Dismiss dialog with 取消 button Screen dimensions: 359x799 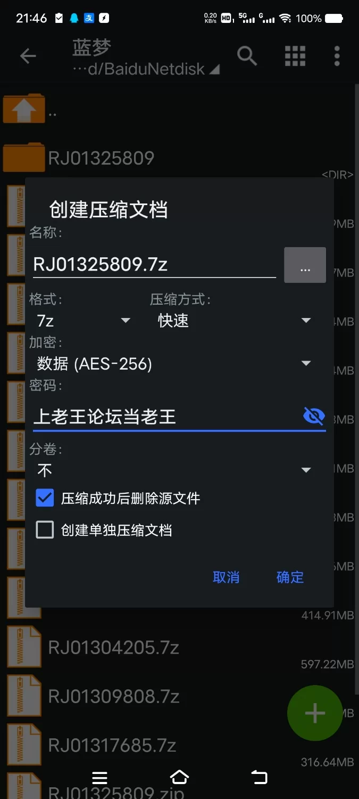pyautogui.click(x=226, y=577)
